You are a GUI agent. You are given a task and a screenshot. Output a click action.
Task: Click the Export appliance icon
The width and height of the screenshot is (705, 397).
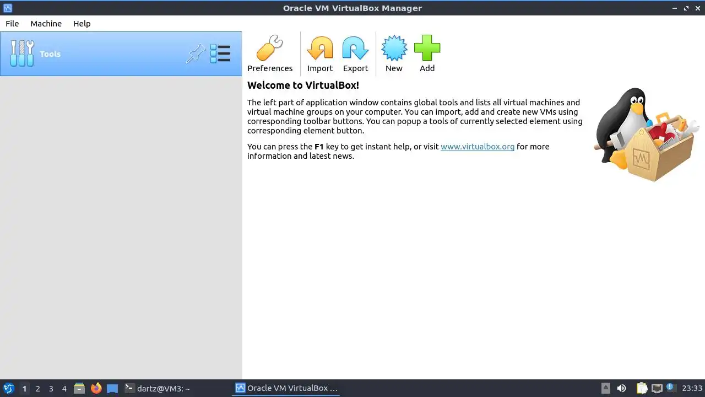pos(355,49)
